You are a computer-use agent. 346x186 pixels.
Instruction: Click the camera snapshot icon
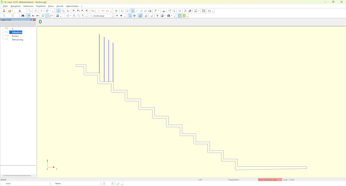169,16
